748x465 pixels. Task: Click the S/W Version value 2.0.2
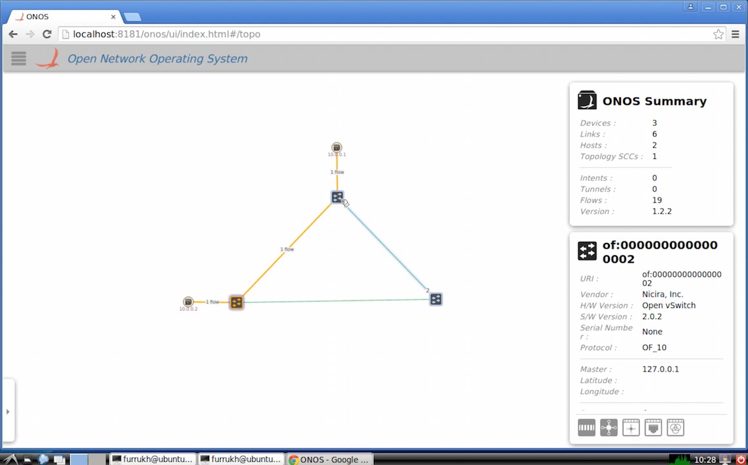tap(652, 316)
